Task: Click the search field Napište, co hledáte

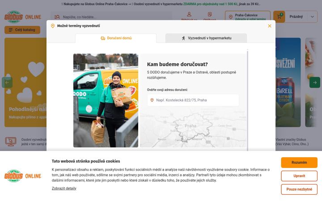Action: (111, 17)
